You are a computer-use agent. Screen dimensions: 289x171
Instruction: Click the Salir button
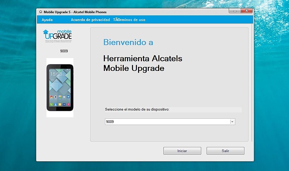tap(225, 151)
